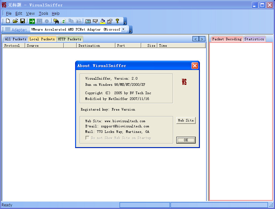Close the About VisualSniffer dialog

[x=195, y=65]
